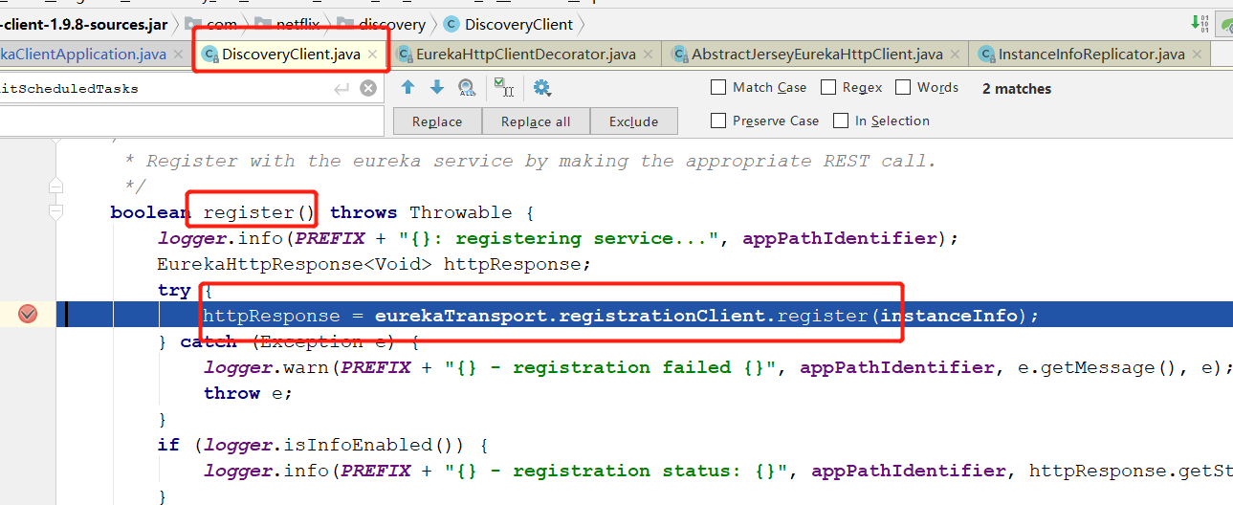Image resolution: width=1233 pixels, height=505 pixels.
Task: Close the DiscoveryClient.java tab
Action: click(x=373, y=55)
